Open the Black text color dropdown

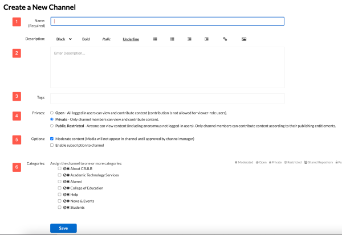pos(64,39)
